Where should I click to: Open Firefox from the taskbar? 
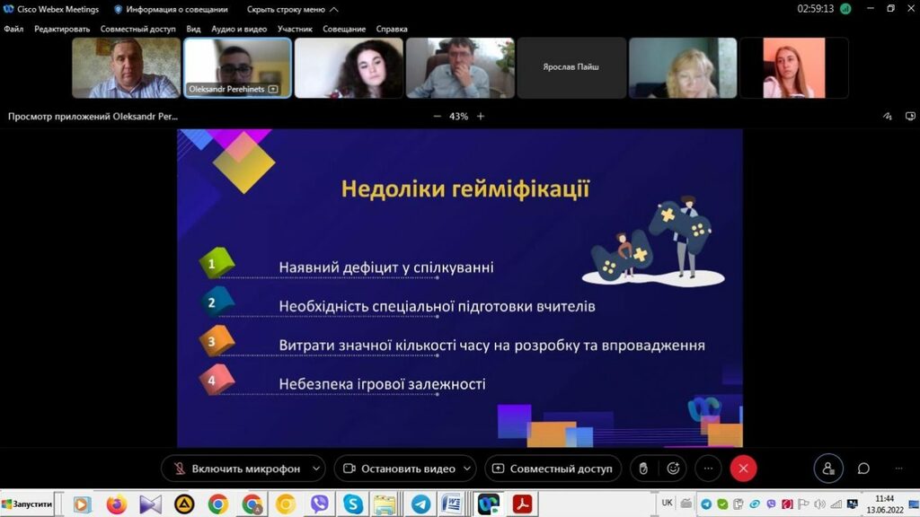(x=116, y=504)
